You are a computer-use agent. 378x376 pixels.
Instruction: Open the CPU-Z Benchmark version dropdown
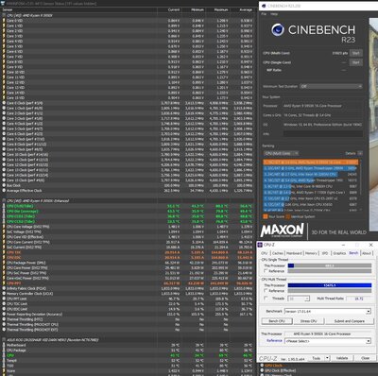tap(328, 312)
